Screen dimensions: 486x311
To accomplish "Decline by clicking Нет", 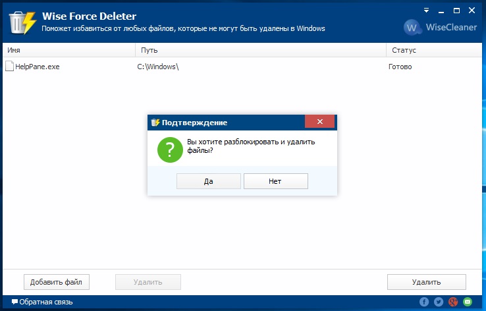I will [x=275, y=181].
